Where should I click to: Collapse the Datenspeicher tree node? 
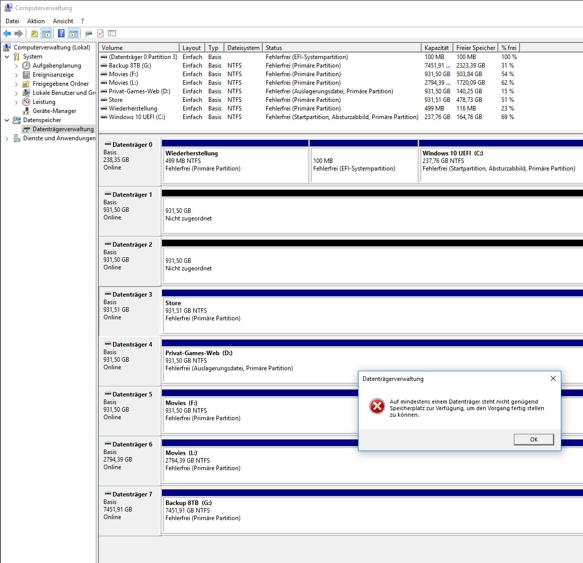click(7, 120)
